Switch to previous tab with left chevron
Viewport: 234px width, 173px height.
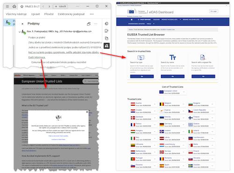43,7
